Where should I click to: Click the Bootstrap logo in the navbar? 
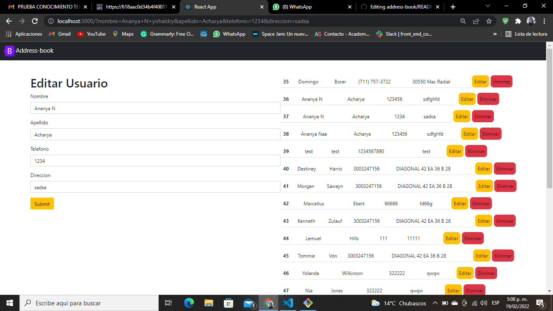click(9, 51)
